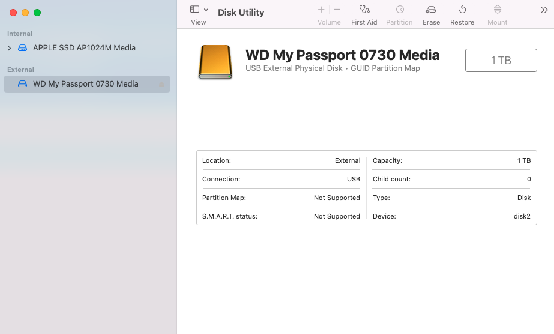The image size is (554, 334).
Task: Click the Partition Map Not Supported value
Action: click(x=337, y=198)
